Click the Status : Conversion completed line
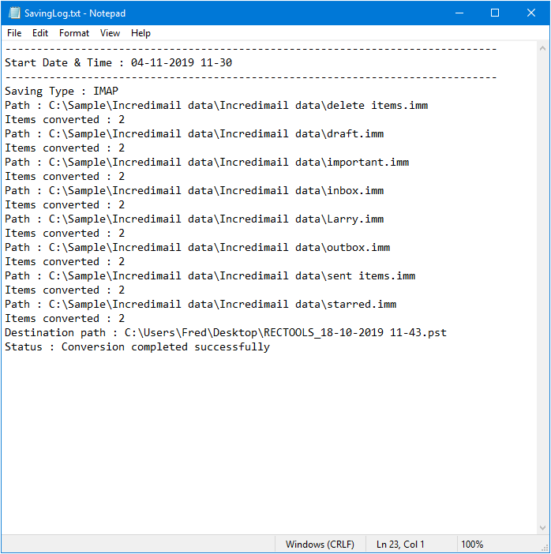Image resolution: width=551 pixels, height=554 pixels. point(137,347)
